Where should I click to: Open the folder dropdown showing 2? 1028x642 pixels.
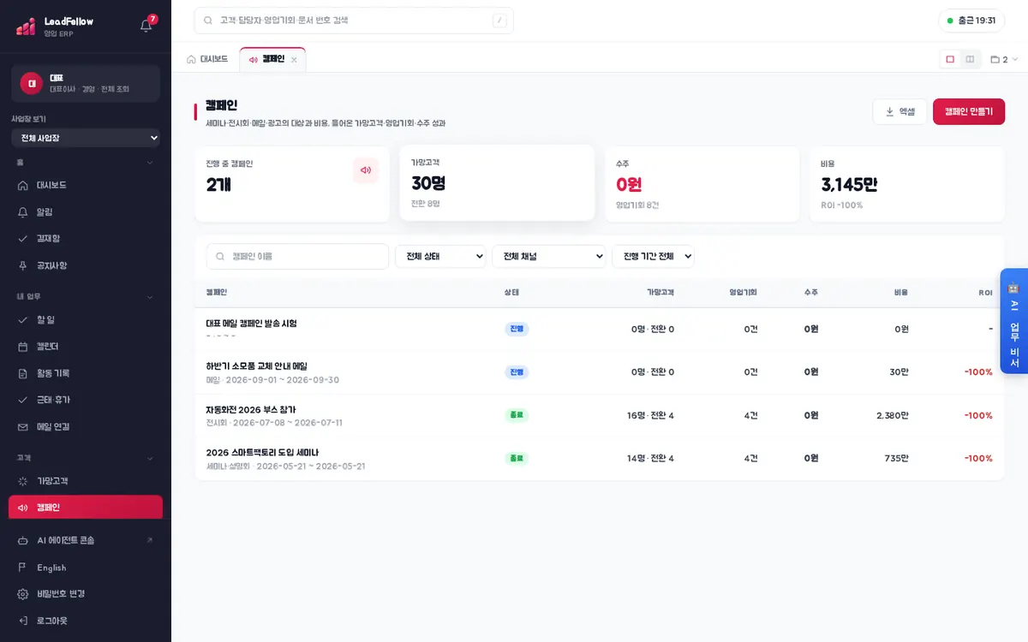point(1004,59)
